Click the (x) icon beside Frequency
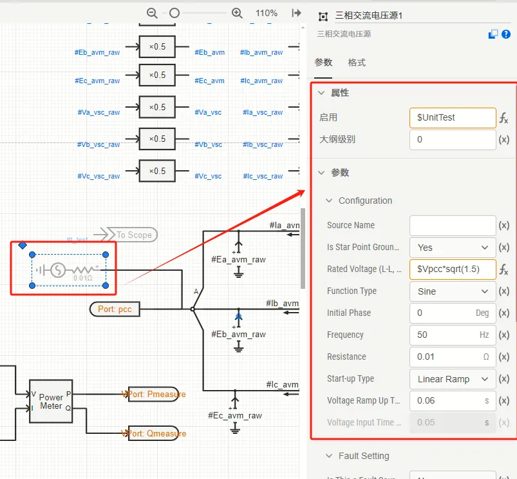 point(504,335)
